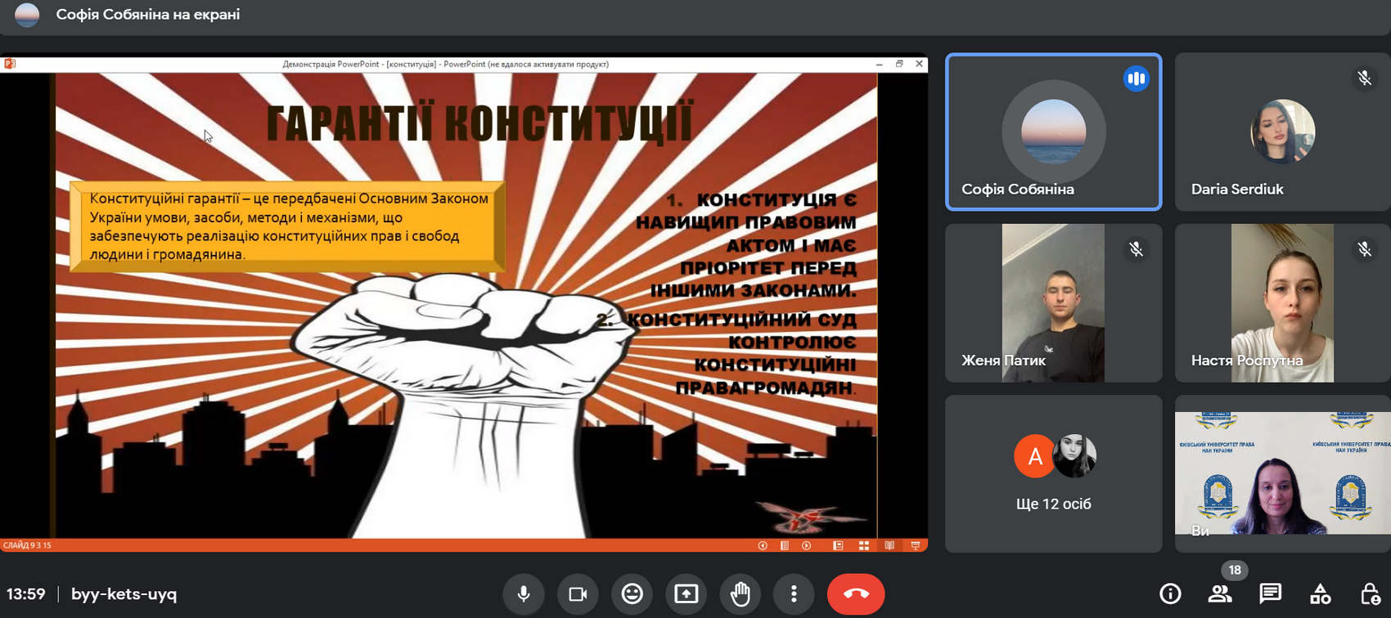Click the present screen button
Viewport: 1391px width, 618px height.
tap(686, 594)
